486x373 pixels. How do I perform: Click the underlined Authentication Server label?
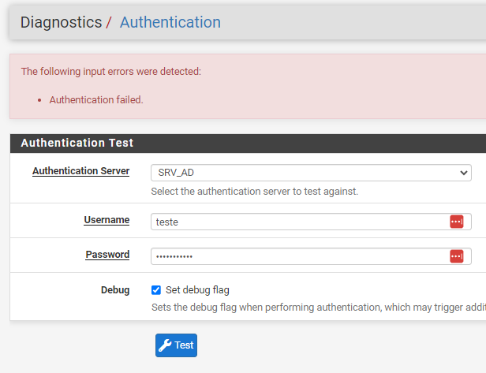pos(80,171)
